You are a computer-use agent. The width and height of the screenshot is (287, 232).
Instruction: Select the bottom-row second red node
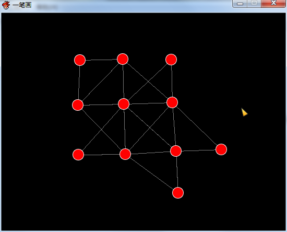[x=125, y=154]
